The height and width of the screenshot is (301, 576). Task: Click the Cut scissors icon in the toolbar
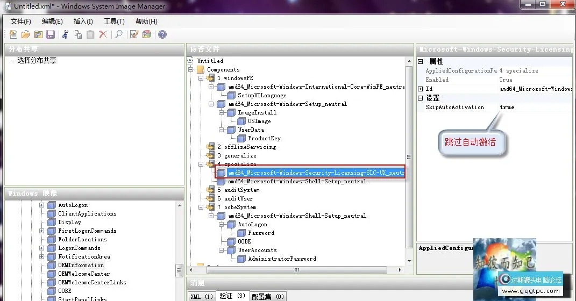click(x=65, y=34)
